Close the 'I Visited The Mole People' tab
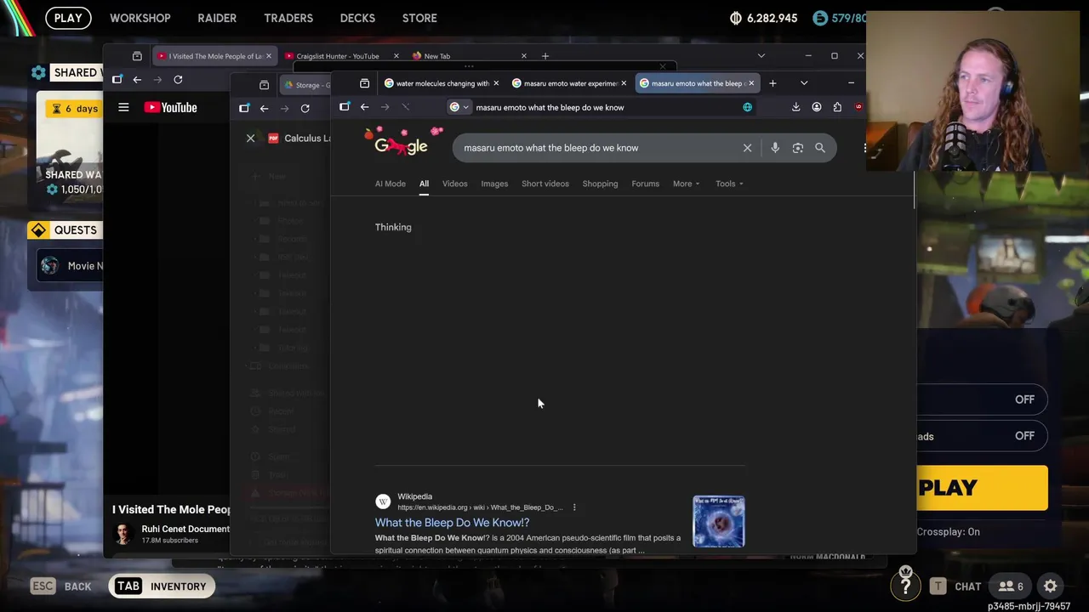This screenshot has height=612, width=1089. (268, 56)
